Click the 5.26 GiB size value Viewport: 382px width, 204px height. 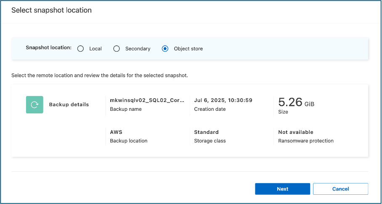coord(296,102)
